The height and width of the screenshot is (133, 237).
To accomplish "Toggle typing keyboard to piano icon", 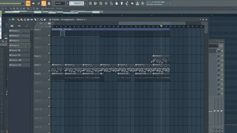I will click(28, 3).
